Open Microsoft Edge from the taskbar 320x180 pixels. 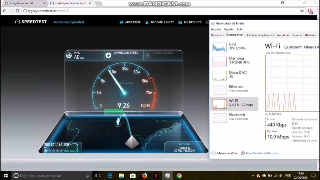[x=110, y=175]
